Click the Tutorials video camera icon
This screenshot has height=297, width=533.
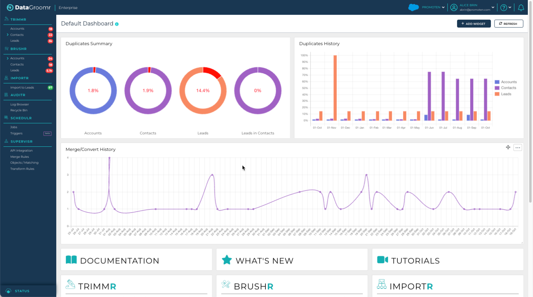pos(382,260)
